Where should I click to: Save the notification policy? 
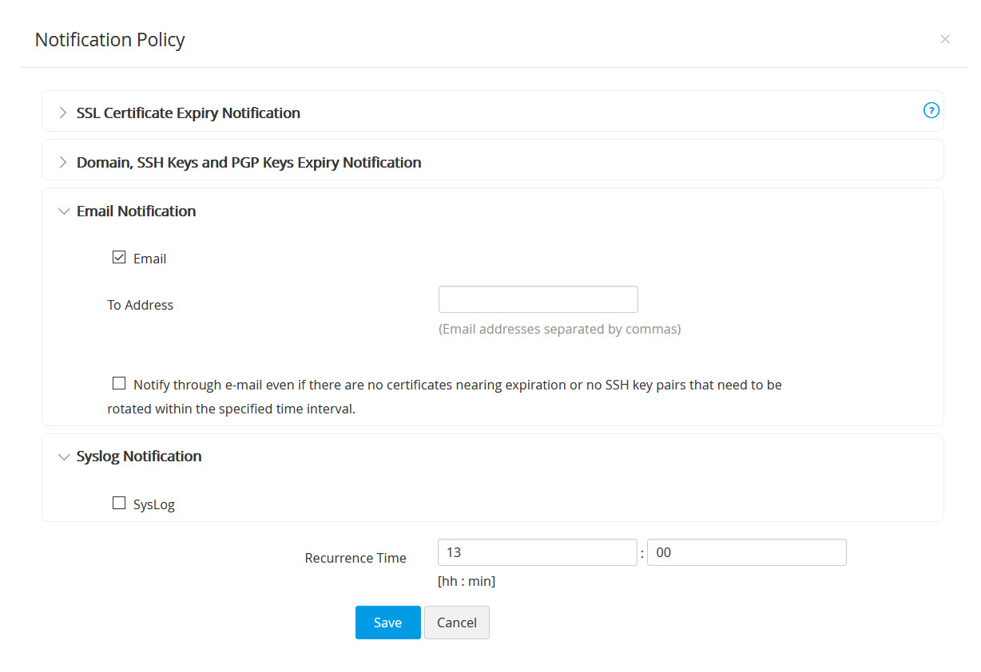click(387, 623)
